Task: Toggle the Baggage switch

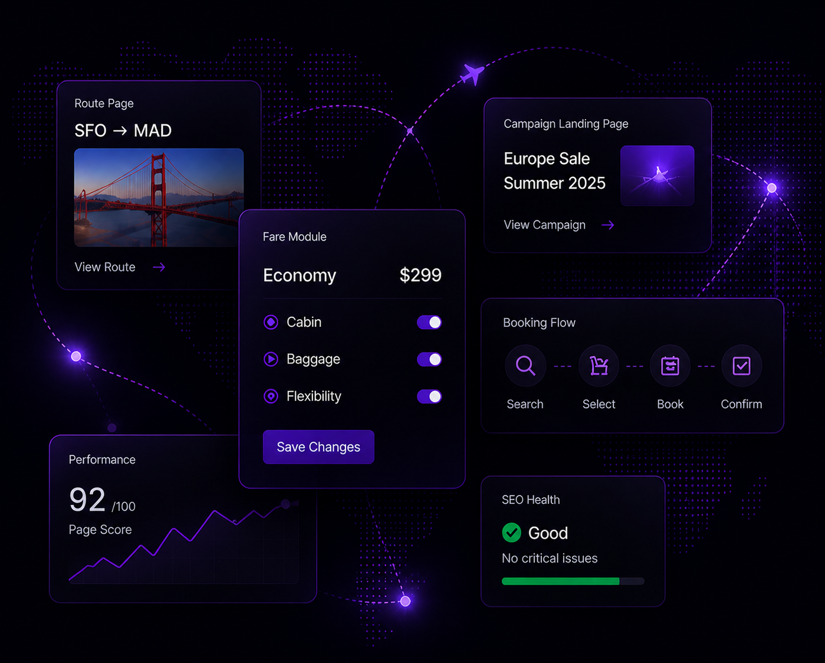Action: coord(429,359)
